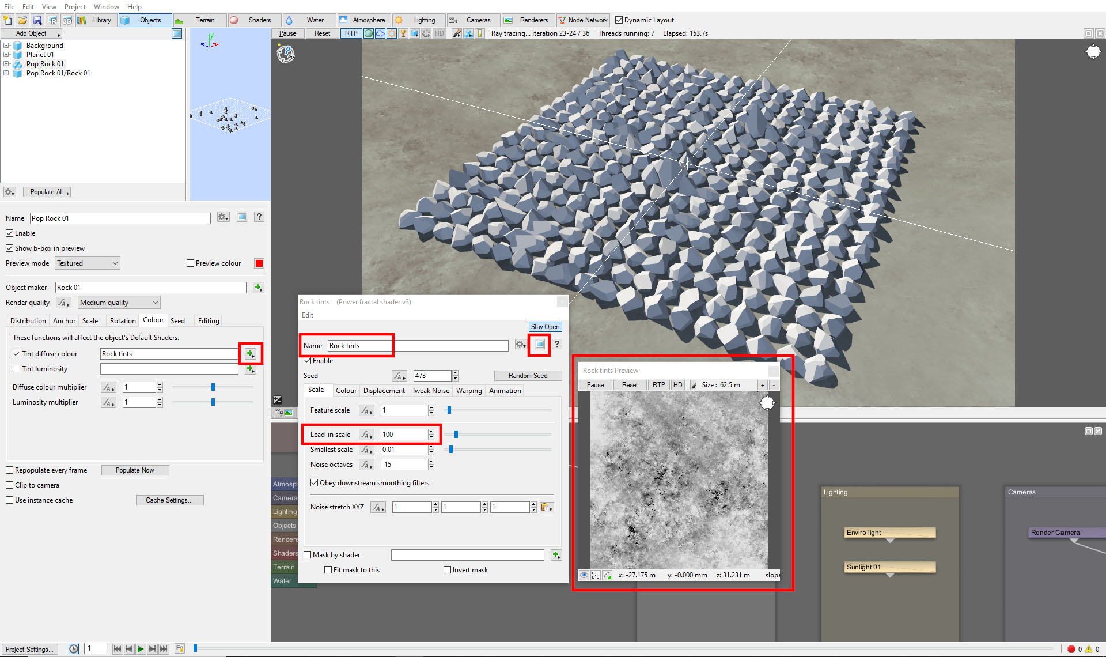Viewport: 1106px width, 657px height.
Task: Expand the Background tree node
Action: [x=6, y=46]
